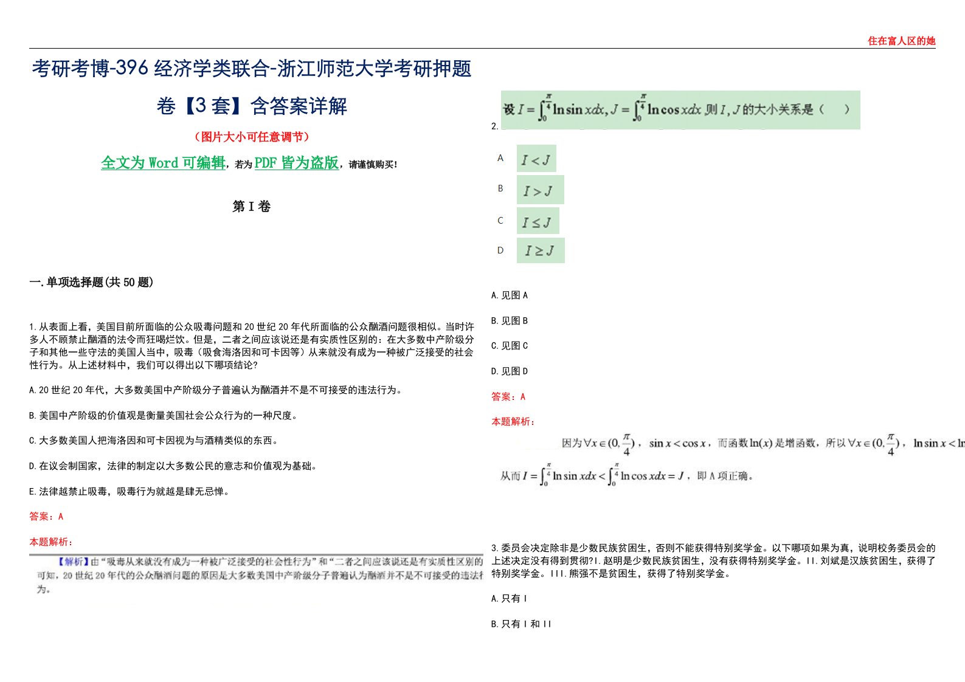Viewport: 965px width, 682px height.
Task: Click 本题解析 label under question 1
Action: pyautogui.click(x=51, y=542)
